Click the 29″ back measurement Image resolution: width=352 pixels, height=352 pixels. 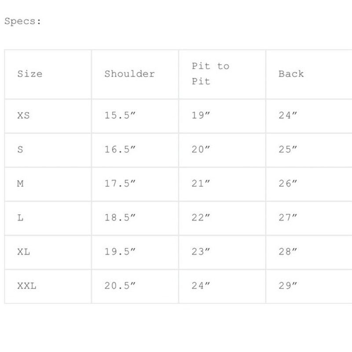click(288, 286)
